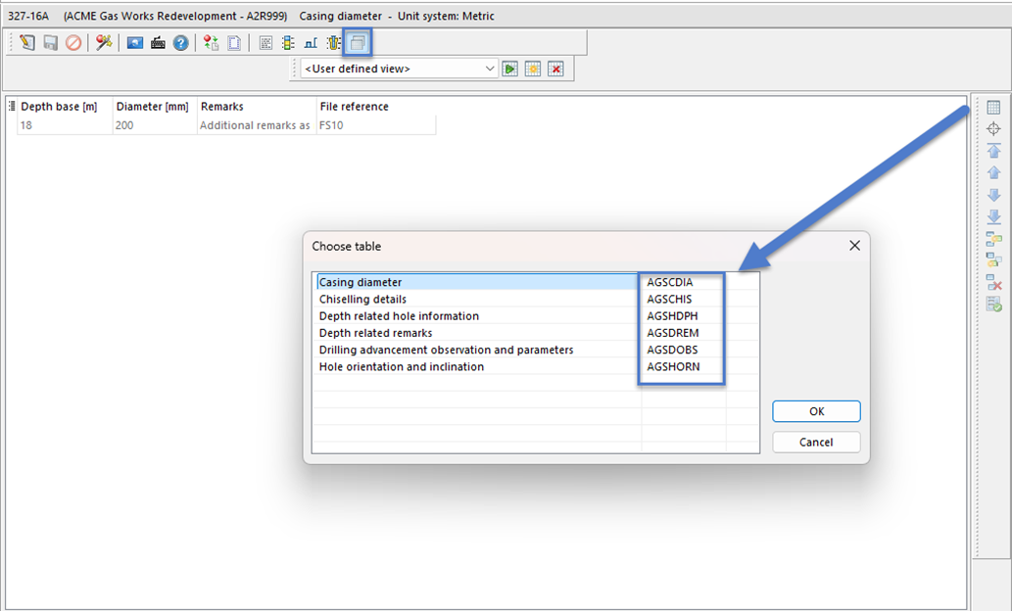1012x611 pixels.
Task: Click the delete view red X button
Action: [555, 69]
